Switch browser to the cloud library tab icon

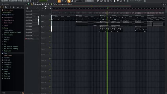tap(18, 7)
